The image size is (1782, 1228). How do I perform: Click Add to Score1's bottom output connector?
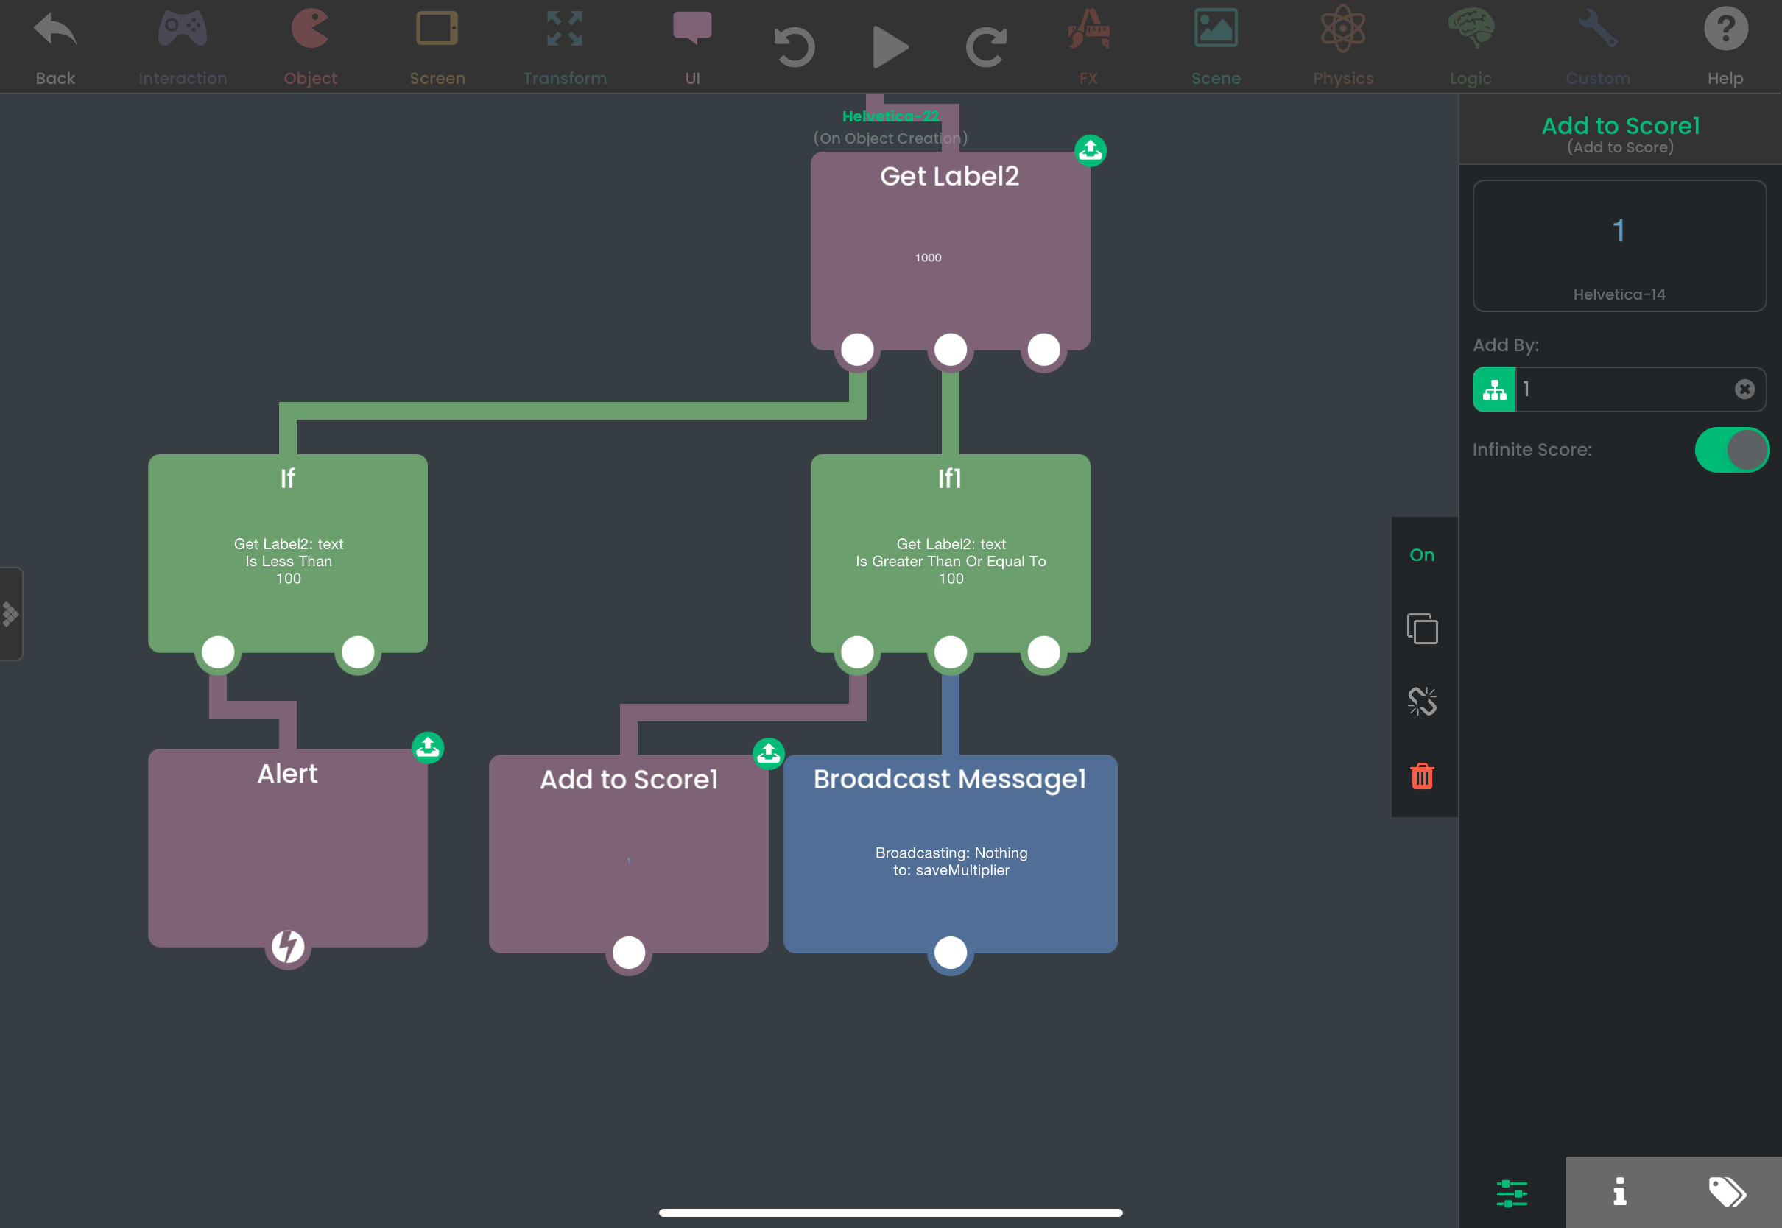pyautogui.click(x=629, y=953)
